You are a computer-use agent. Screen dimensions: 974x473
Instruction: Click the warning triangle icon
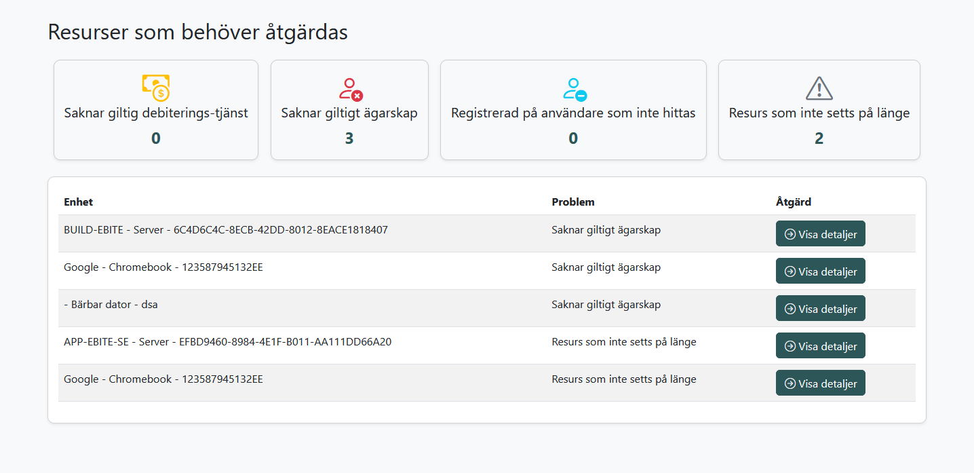click(819, 88)
